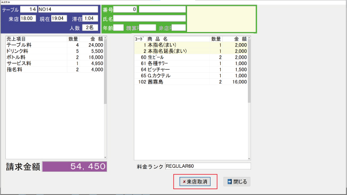Select the サービス料 row
Image resolution: width=347 pixels, height=195 pixels.
55,63
